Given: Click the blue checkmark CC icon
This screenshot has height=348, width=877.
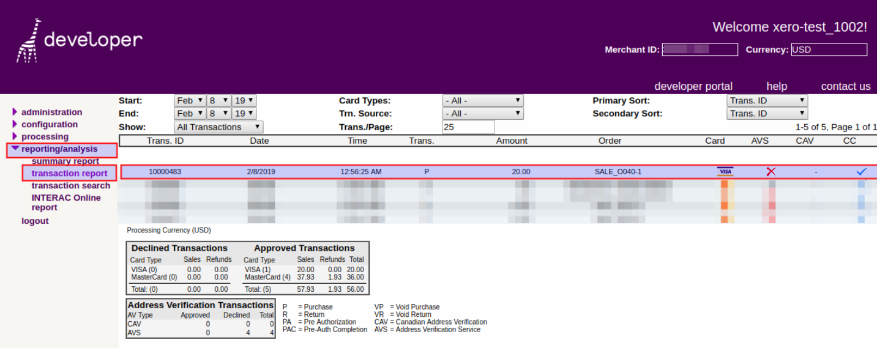Looking at the screenshot, I should [861, 172].
